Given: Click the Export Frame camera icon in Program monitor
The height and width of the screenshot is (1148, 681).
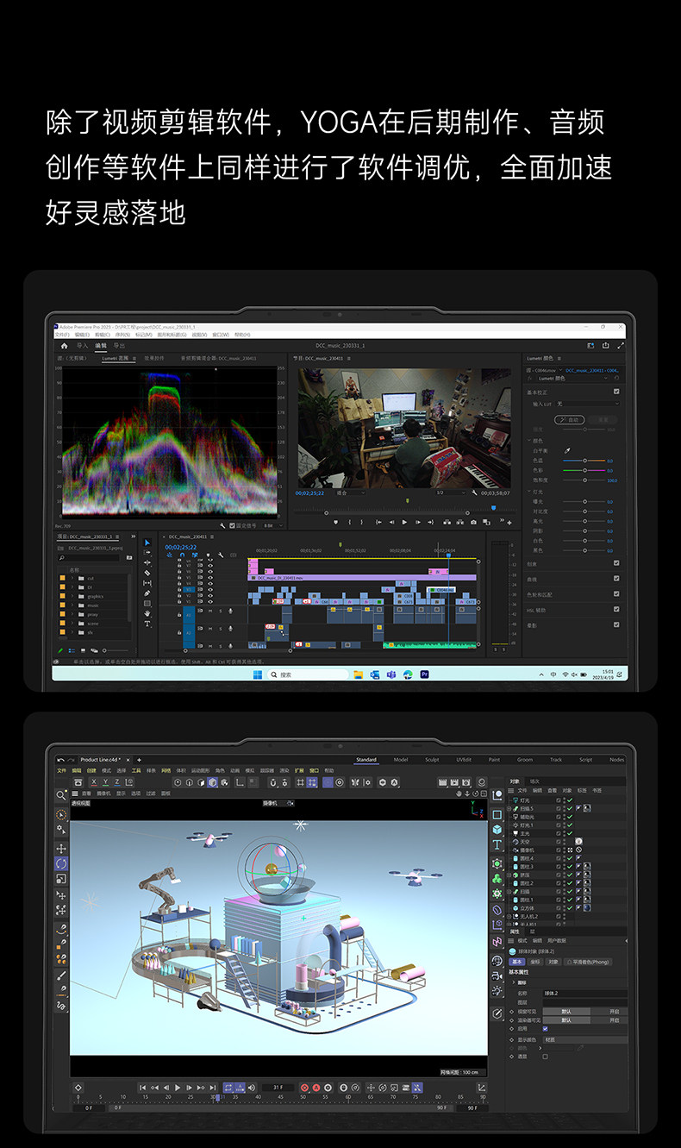Looking at the screenshot, I should (x=473, y=522).
